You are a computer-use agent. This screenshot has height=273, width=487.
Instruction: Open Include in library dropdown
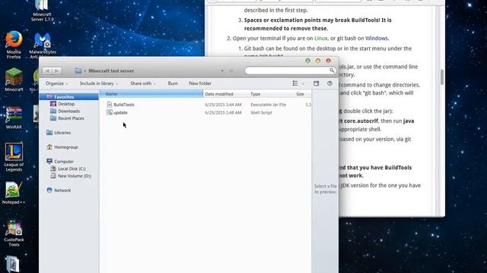99,83
